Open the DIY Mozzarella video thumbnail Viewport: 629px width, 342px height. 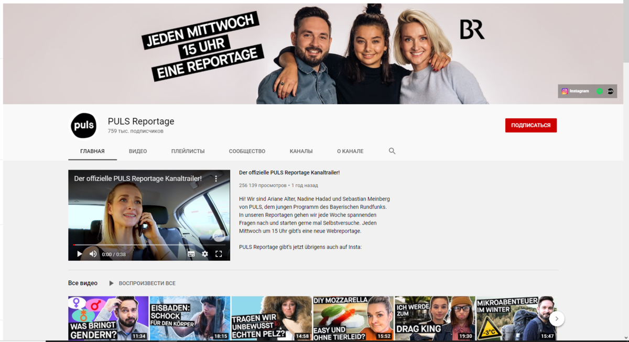tap(353, 318)
